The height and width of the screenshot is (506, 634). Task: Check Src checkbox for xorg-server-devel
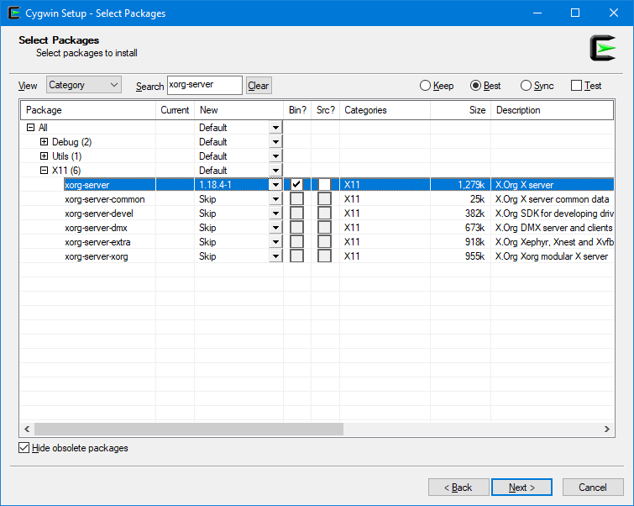point(324,213)
